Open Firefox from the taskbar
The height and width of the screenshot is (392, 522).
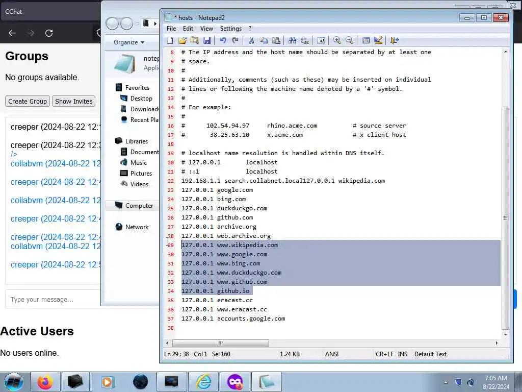(x=45, y=382)
